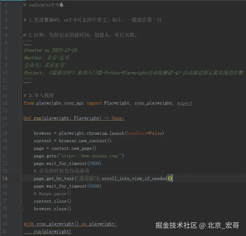This screenshot has height=236, width=246.
Task: Click '@author: 北京-宏哥' docstring line
Action: [x=47, y=58]
